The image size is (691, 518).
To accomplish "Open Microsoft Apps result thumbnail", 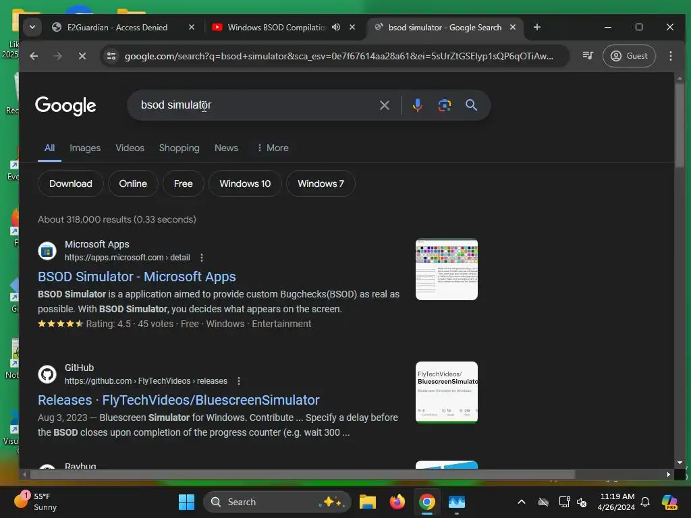I will [447, 269].
